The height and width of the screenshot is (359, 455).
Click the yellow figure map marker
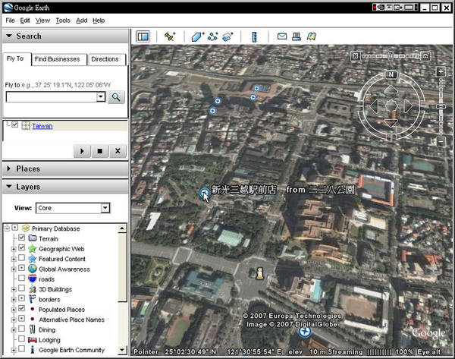coord(259,273)
